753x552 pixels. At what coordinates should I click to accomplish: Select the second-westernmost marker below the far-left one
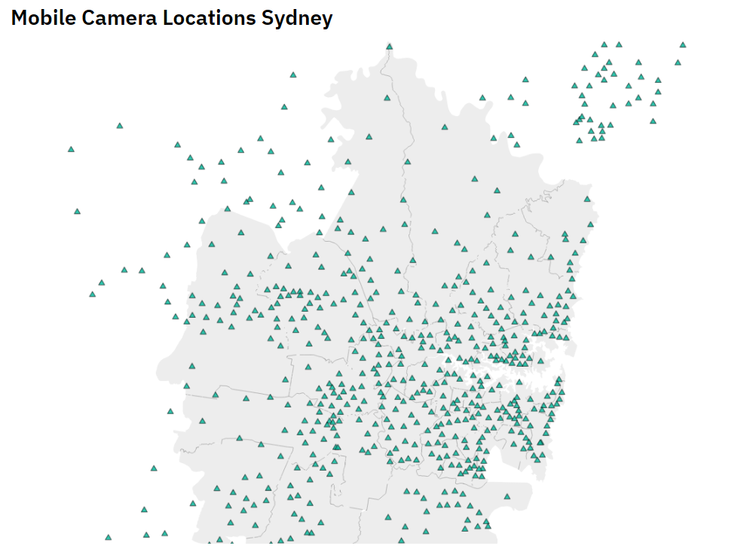pos(77,212)
